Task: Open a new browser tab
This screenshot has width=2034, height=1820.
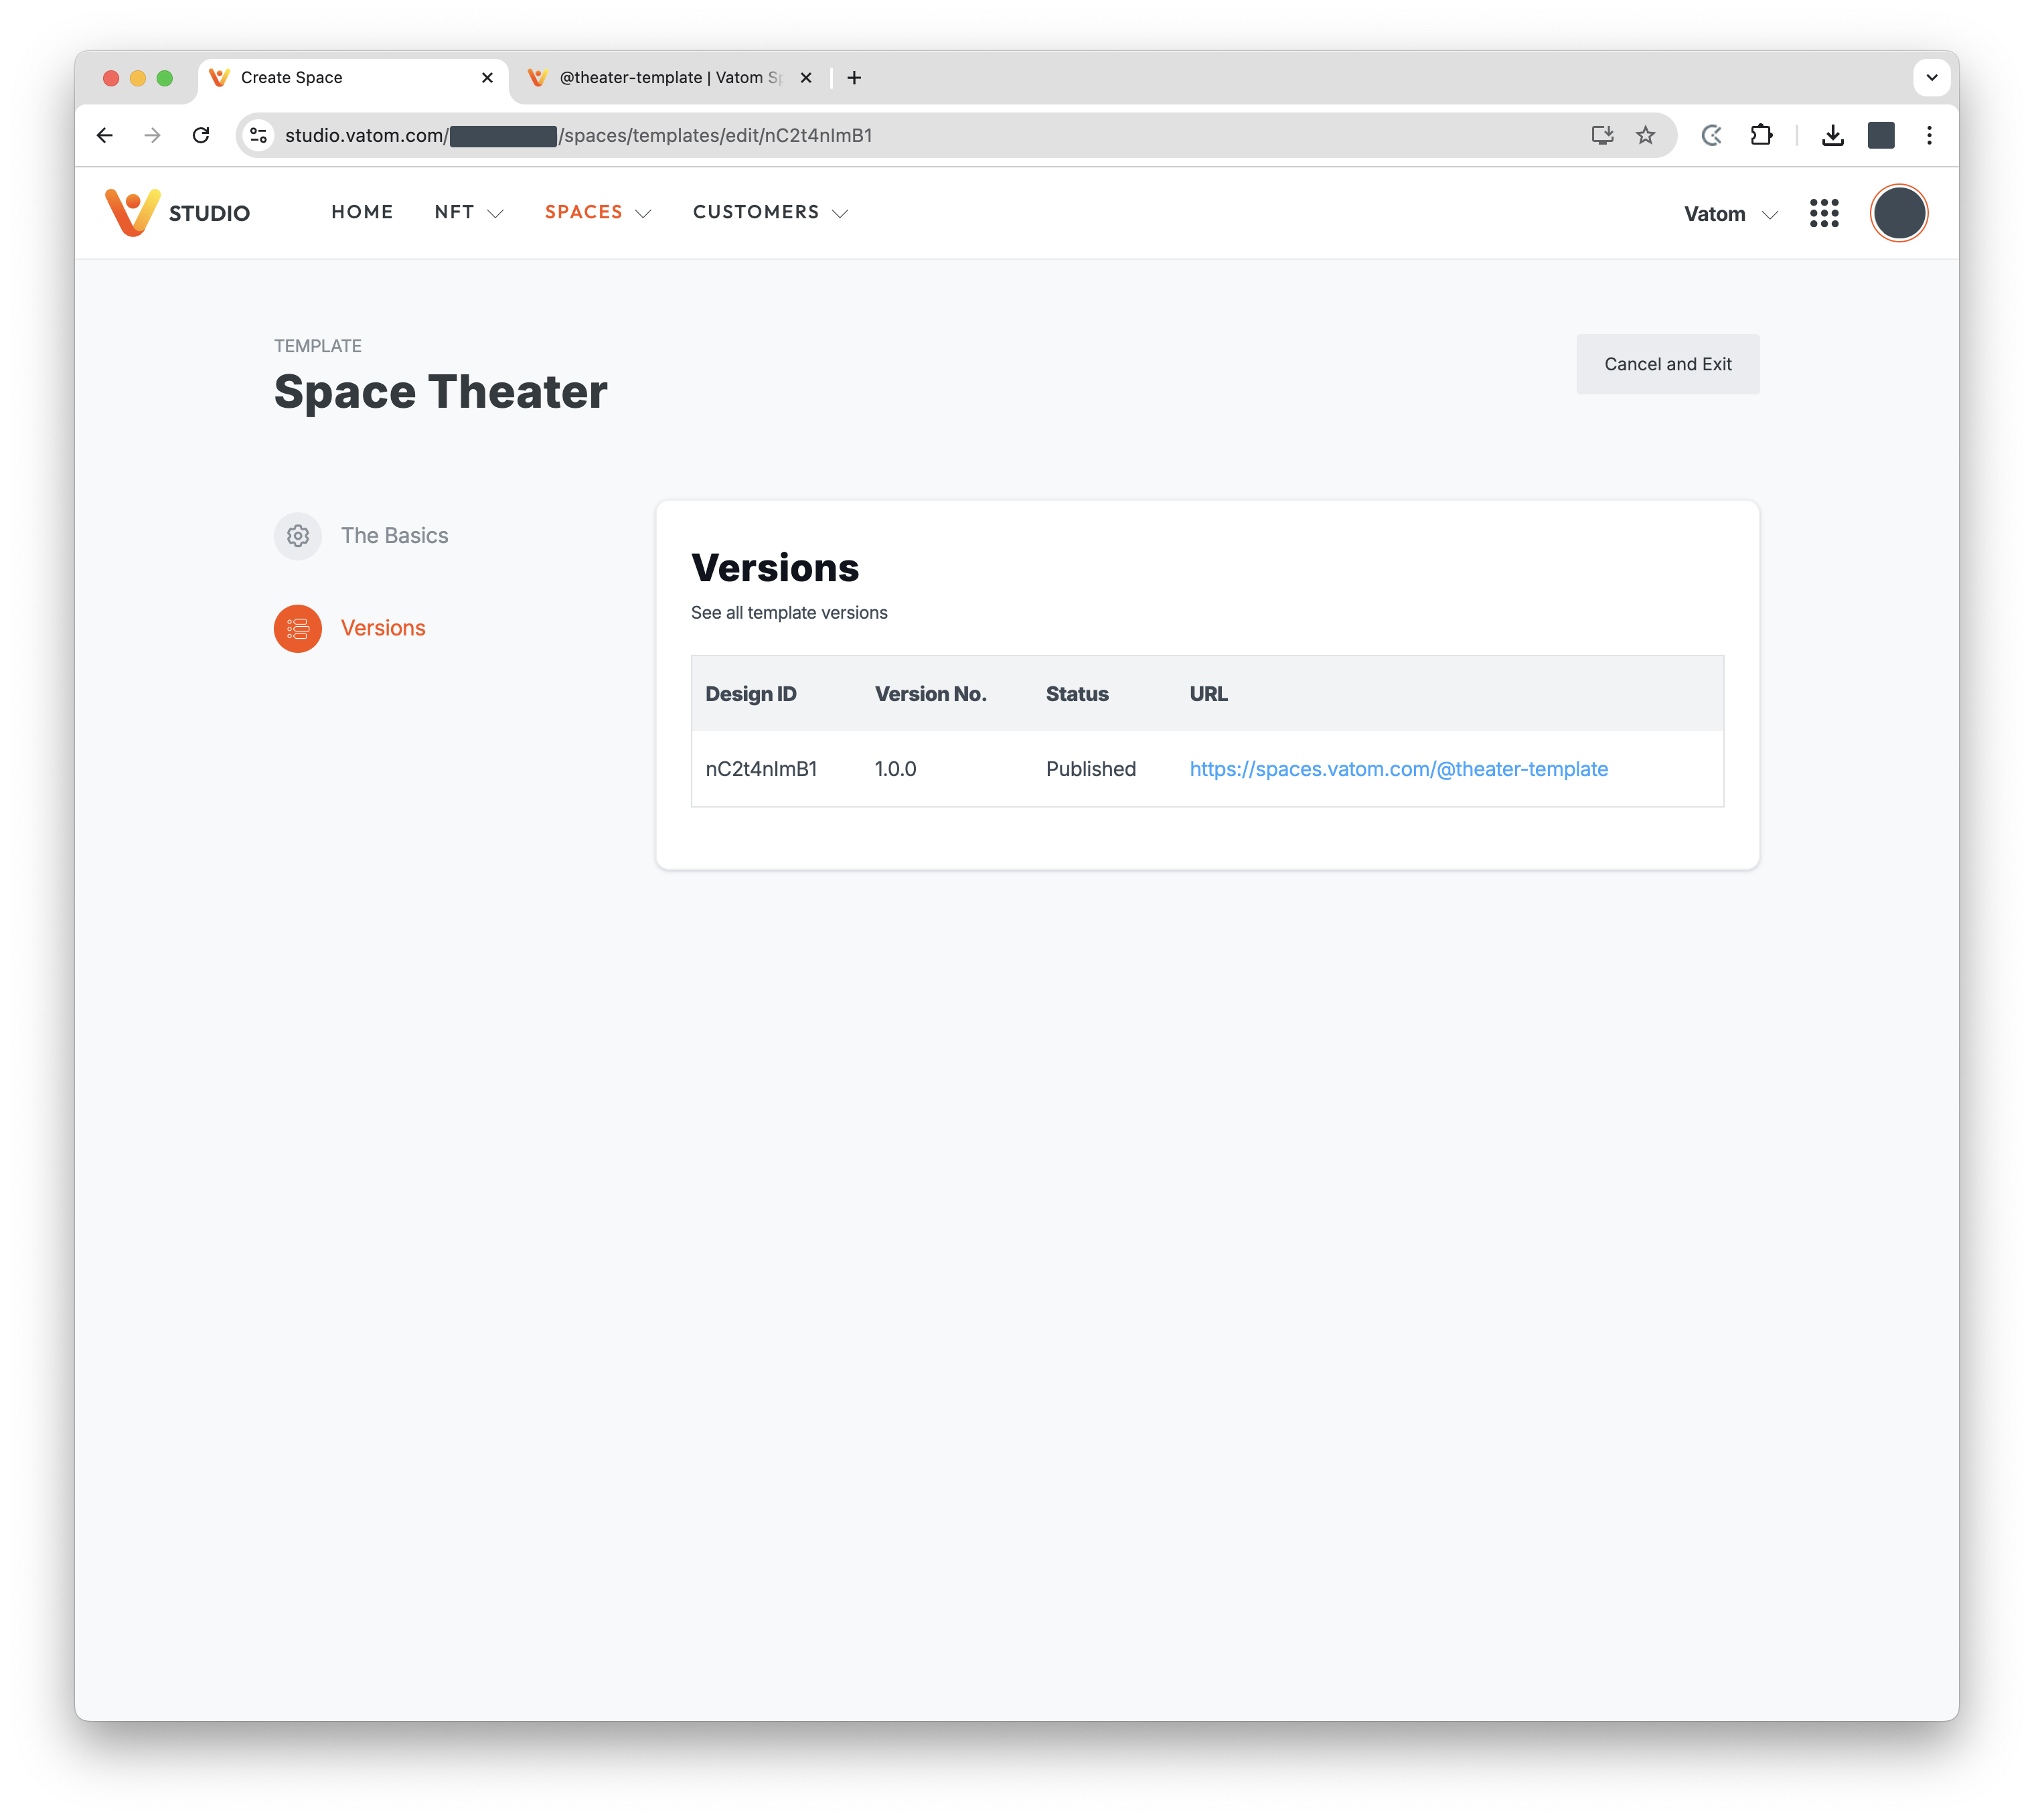Action: point(854,78)
